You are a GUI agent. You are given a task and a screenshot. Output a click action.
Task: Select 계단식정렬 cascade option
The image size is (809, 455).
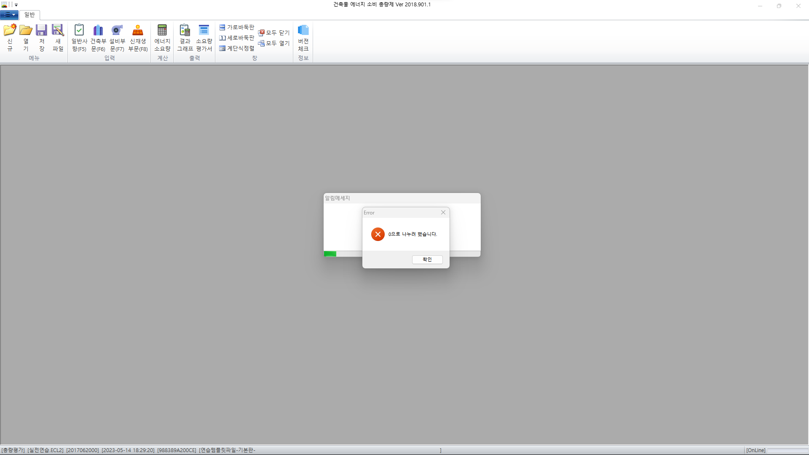[237, 48]
